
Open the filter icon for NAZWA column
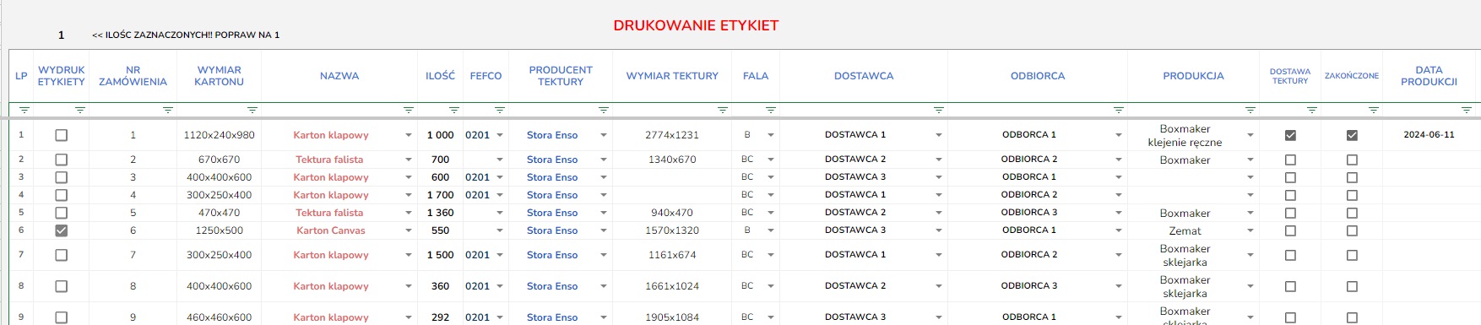click(x=409, y=110)
